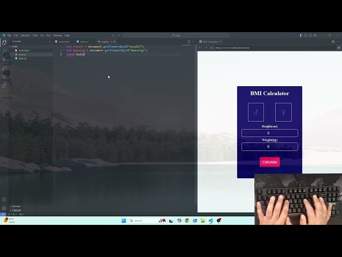Image resolution: width=342 pixels, height=257 pixels.
Task: Switch to the index.html editor tab
Action: click(x=64, y=42)
